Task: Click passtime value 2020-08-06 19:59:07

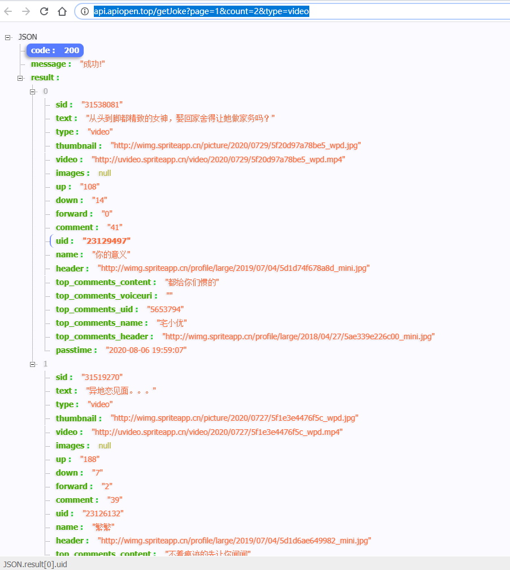Action: point(146,350)
